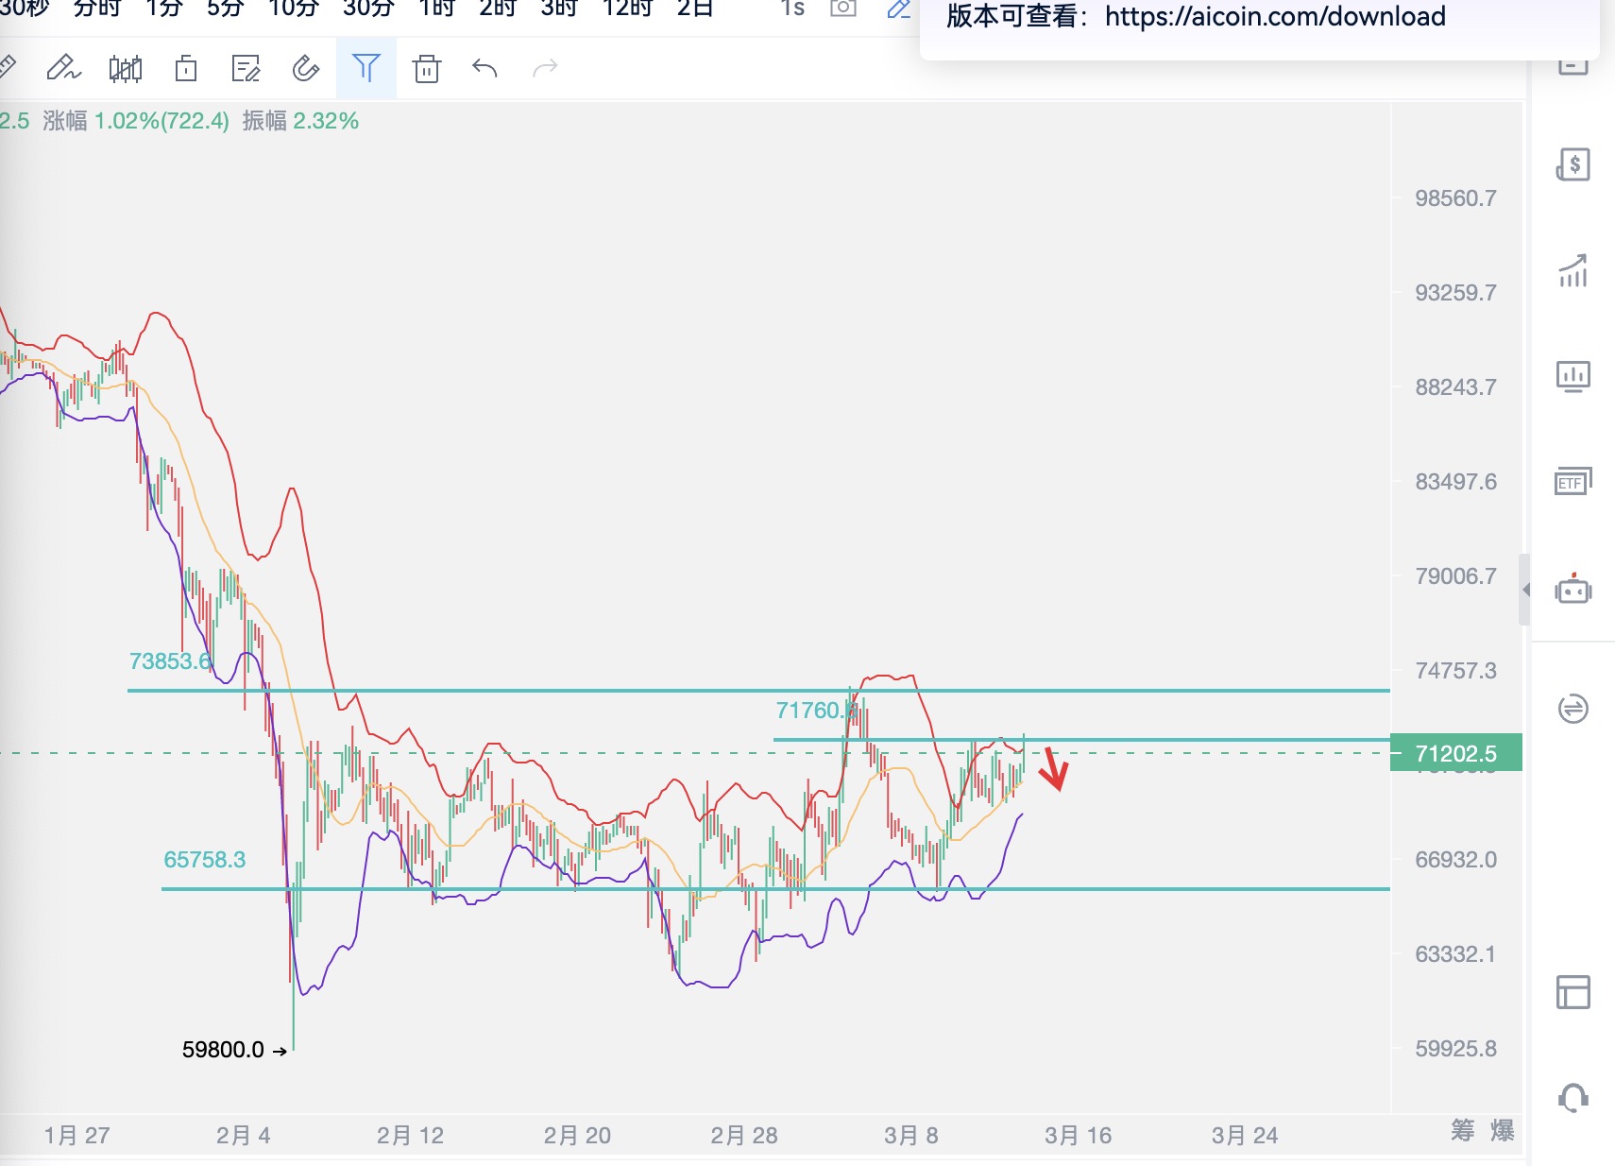
Task: Click the 筹 button below price axis
Action: [x=1462, y=1130]
